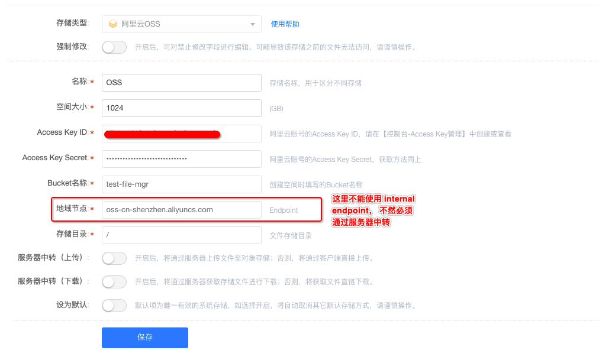Toggle the 强制修改 switch
Image resolution: width=599 pixels, height=357 pixels.
[114, 47]
